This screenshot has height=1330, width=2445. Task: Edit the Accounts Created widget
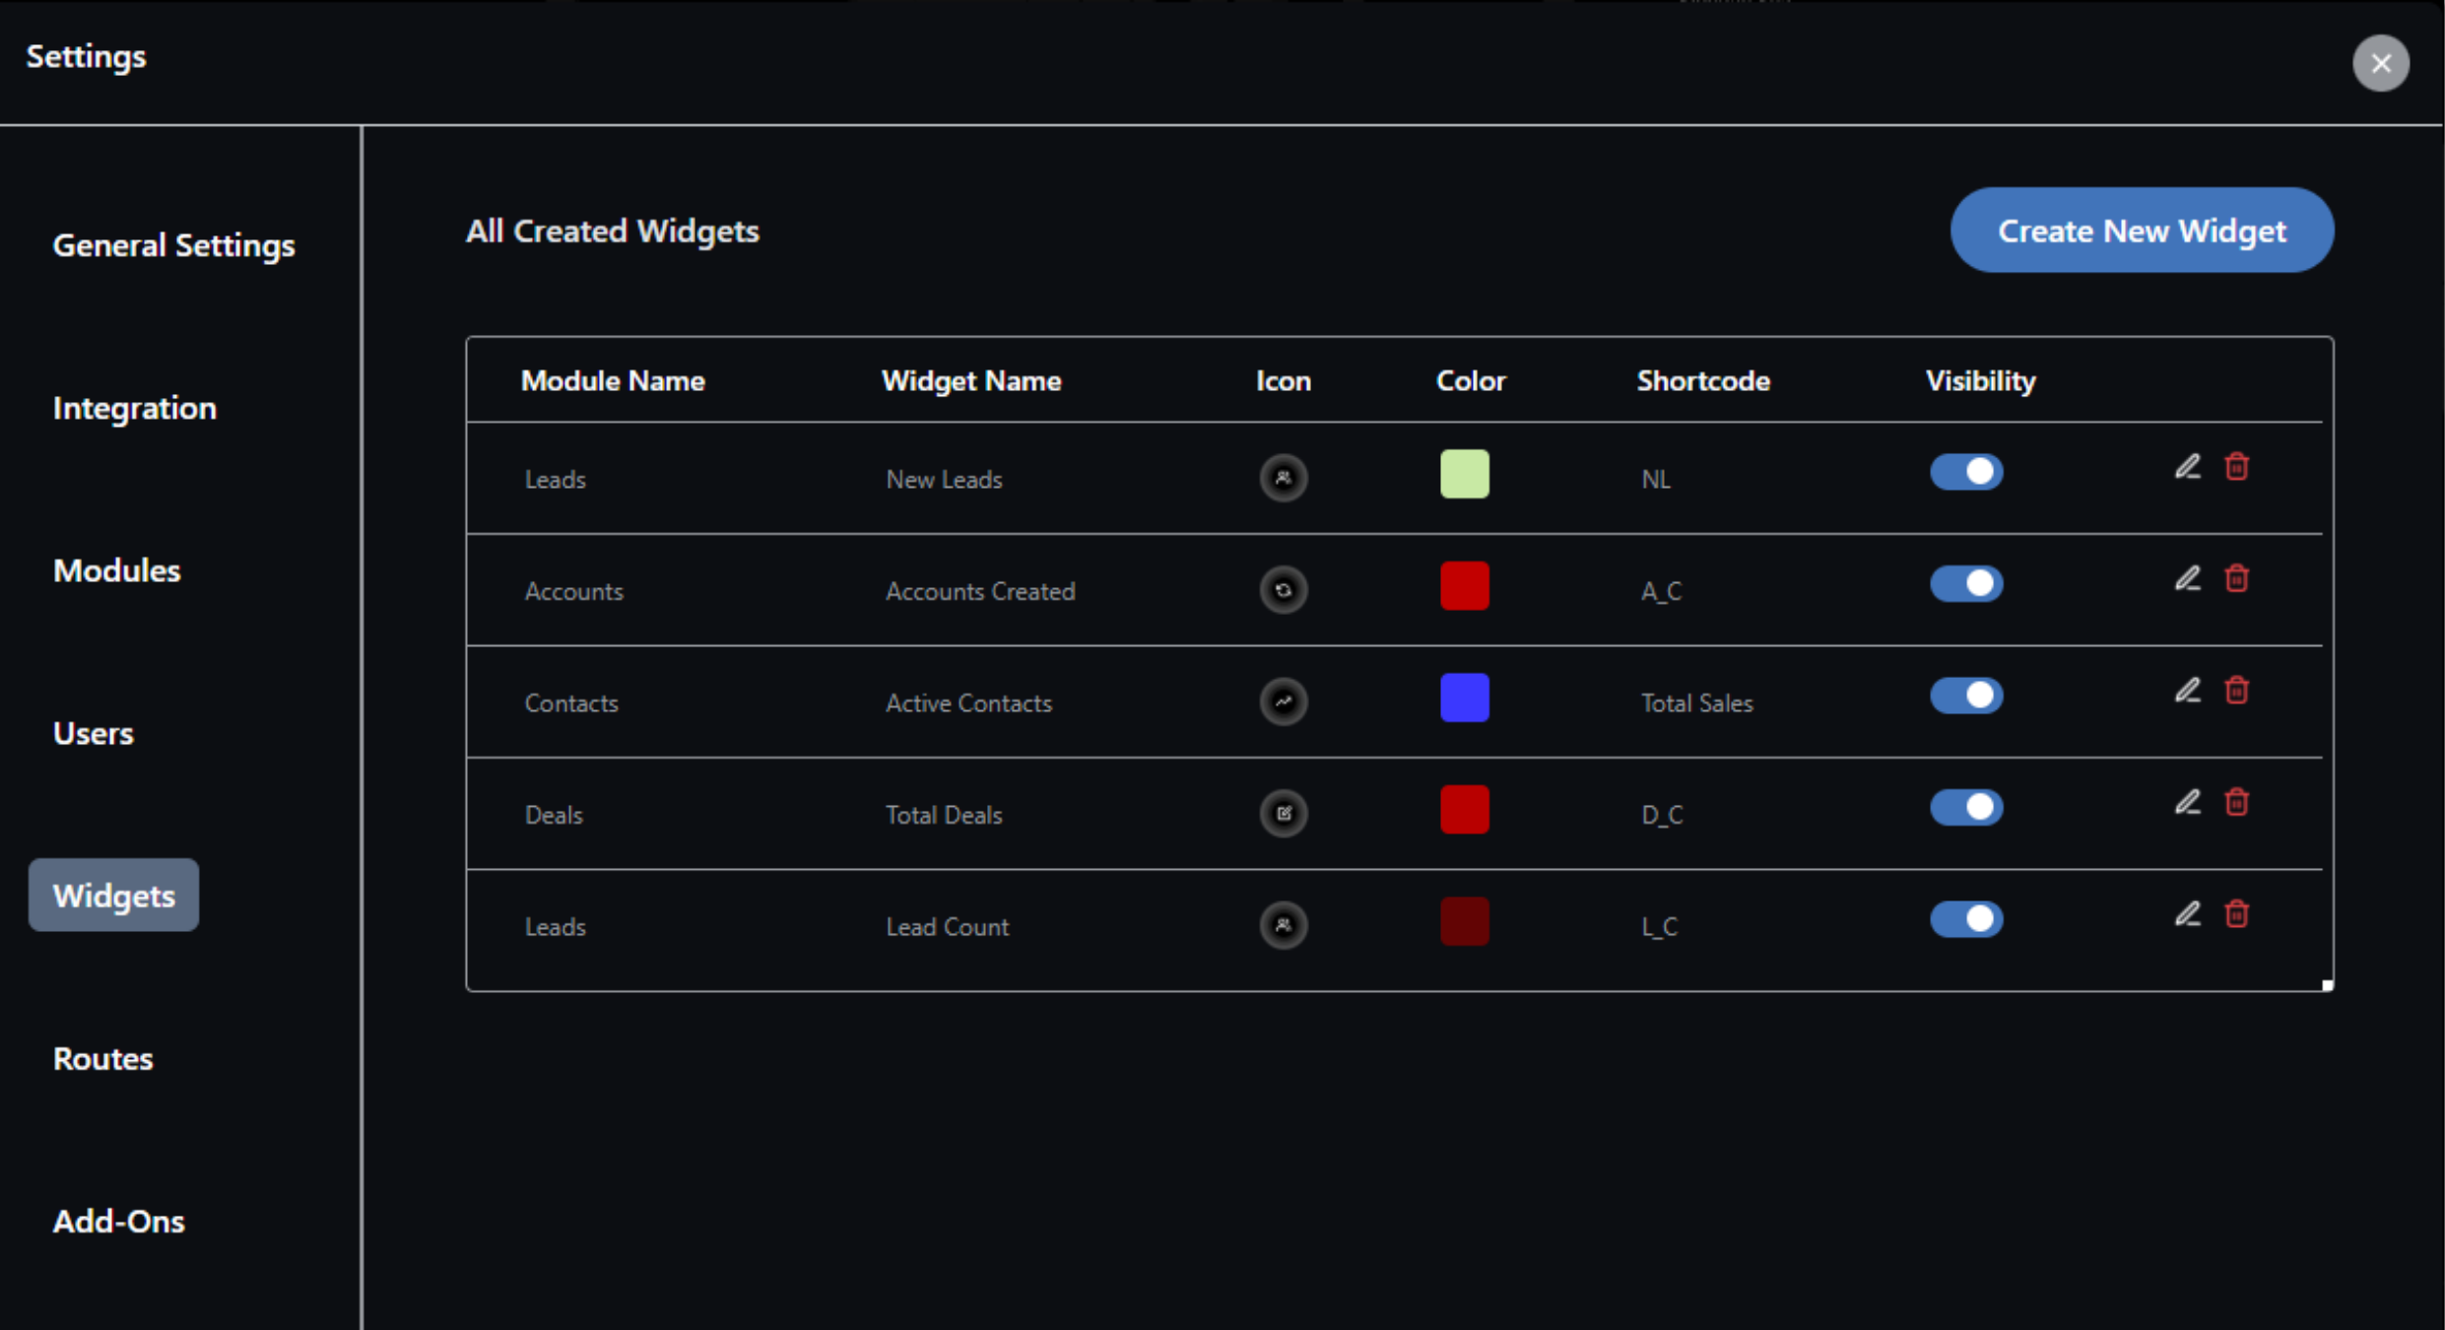point(2188,578)
